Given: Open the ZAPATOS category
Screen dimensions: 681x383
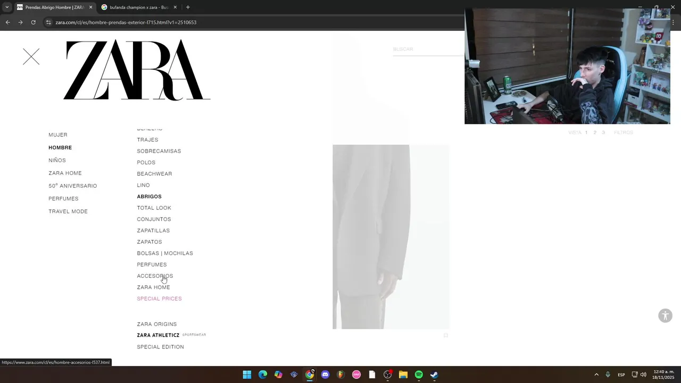Looking at the screenshot, I should pyautogui.click(x=150, y=242).
